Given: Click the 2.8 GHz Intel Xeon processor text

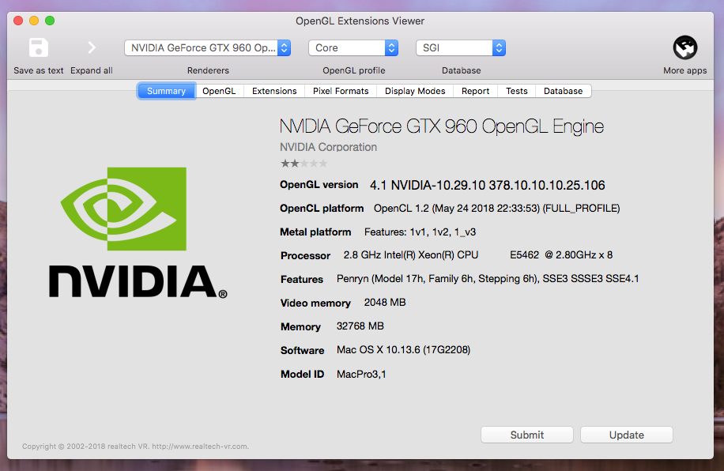Looking at the screenshot, I should point(478,255).
